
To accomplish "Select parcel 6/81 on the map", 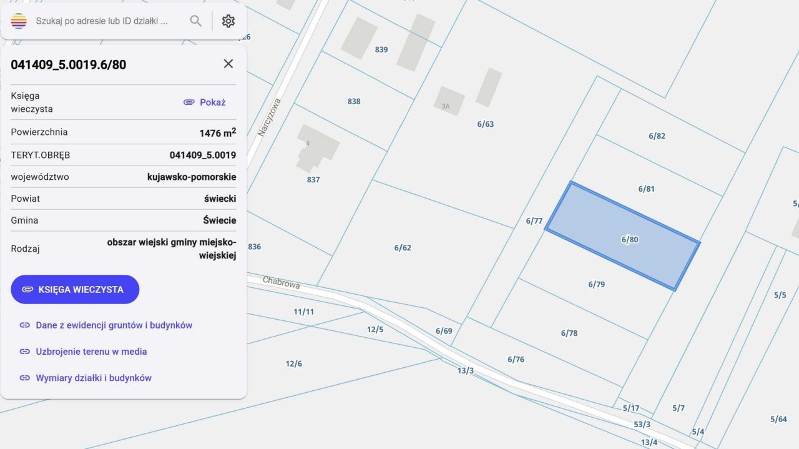I will point(646,189).
